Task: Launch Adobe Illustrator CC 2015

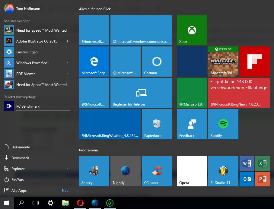Action: pyautogui.click(x=37, y=41)
